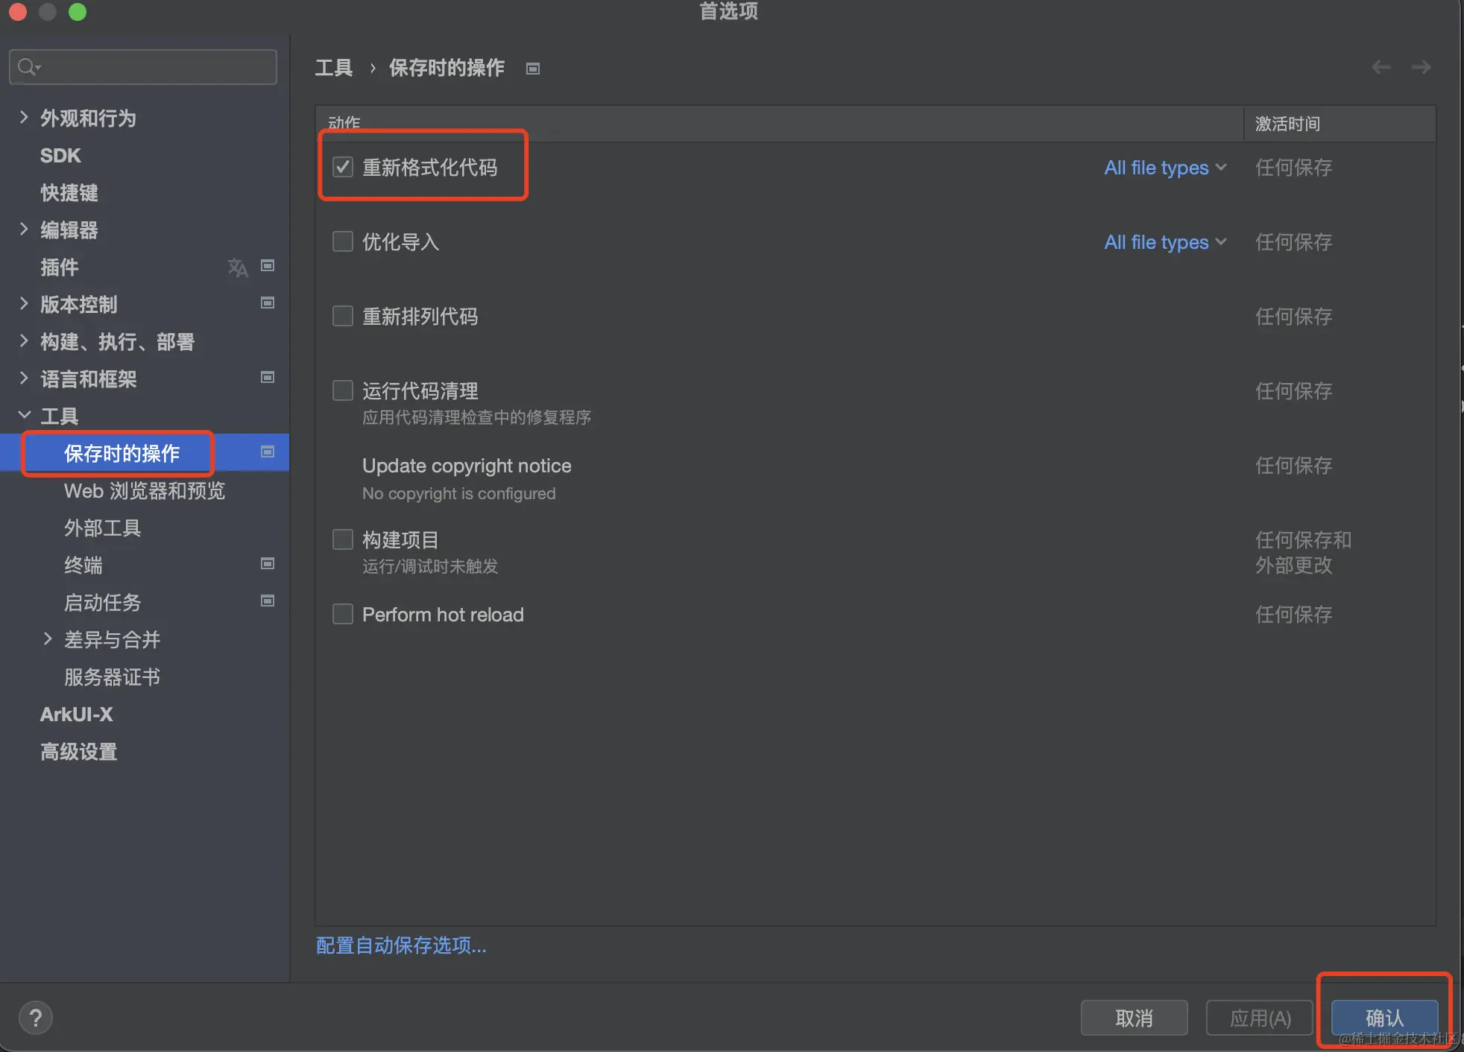This screenshot has height=1052, width=1464.
Task: Click translate icon beside 插件 item
Action: click(237, 267)
